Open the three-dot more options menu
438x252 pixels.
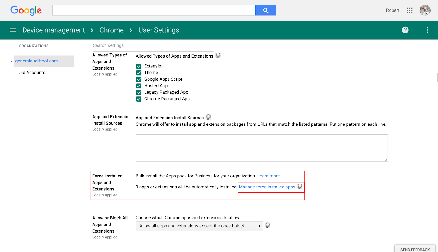[427, 30]
